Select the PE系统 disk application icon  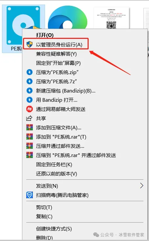pos(23,25)
